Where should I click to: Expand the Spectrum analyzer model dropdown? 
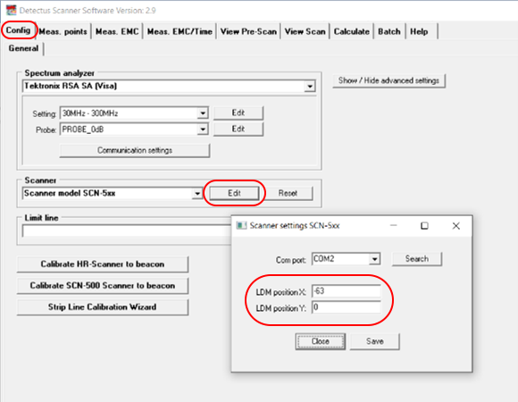[x=310, y=87]
